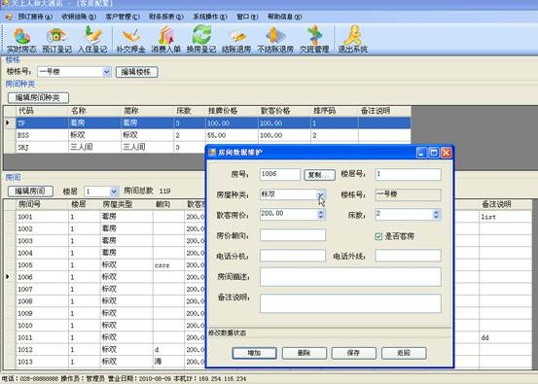Image resolution: width=538 pixels, height=384 pixels.
Task: Click the application icon left of the menu bar
Action: [9, 17]
